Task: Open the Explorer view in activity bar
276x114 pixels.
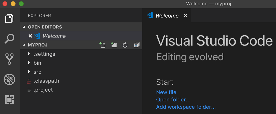Action: (x=9, y=19)
